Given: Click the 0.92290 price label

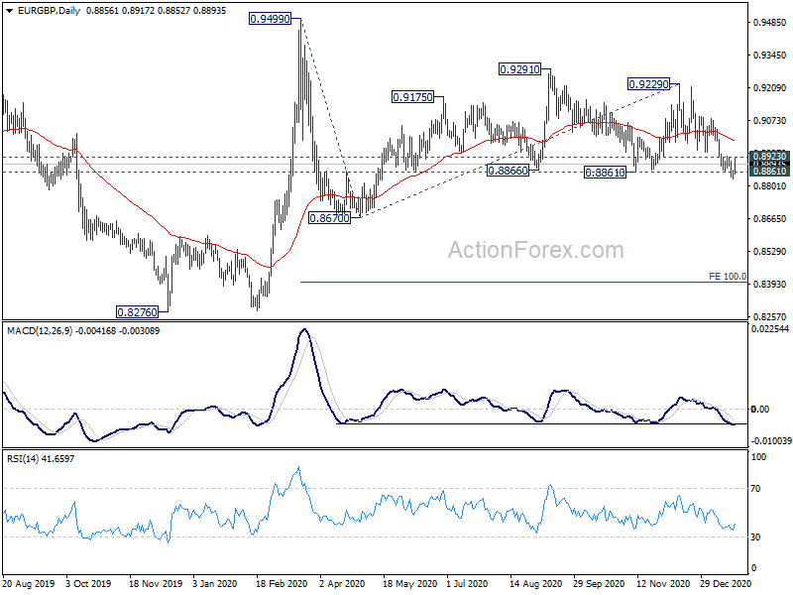Looking at the screenshot, I should (x=648, y=84).
